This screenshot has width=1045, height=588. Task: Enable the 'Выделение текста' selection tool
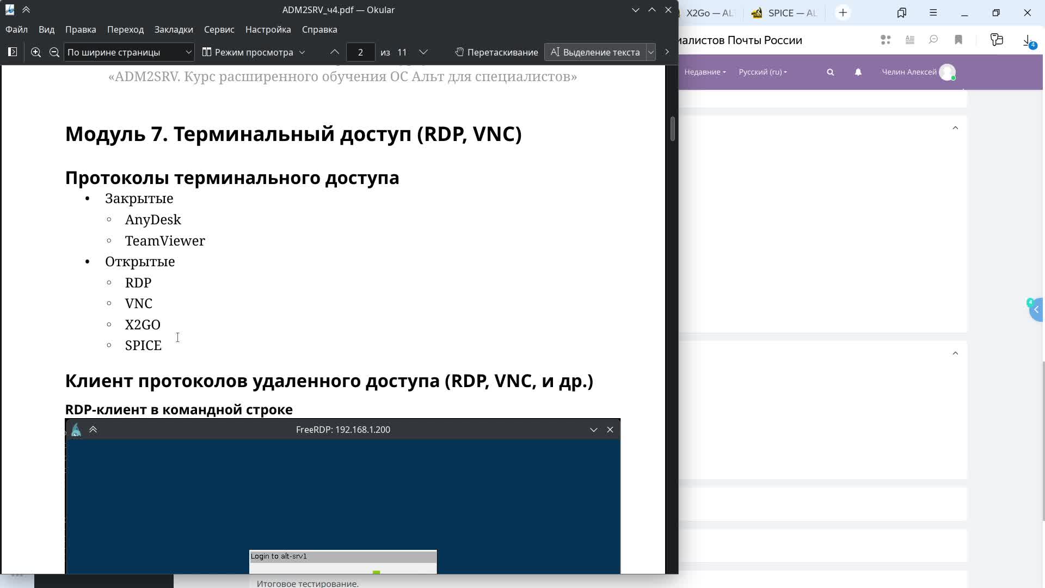tap(595, 52)
